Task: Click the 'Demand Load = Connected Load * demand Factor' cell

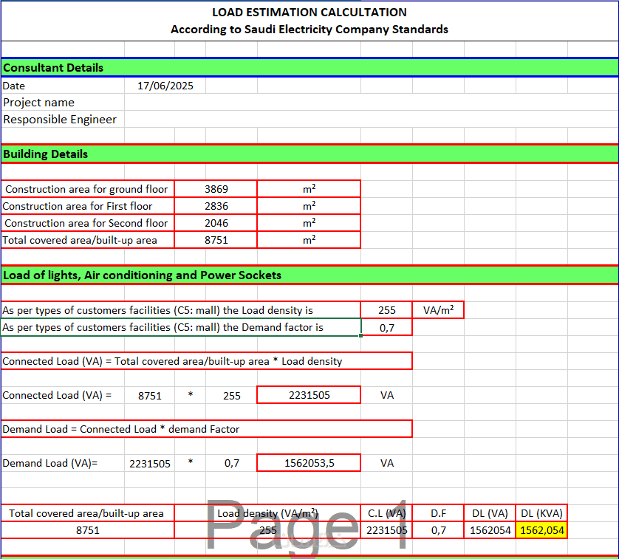Action: coord(207,429)
